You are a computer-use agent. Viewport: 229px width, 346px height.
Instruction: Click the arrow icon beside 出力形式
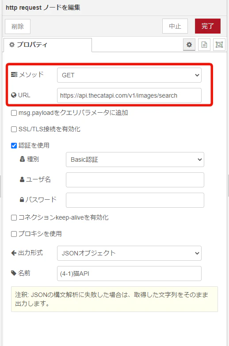tap(14, 253)
